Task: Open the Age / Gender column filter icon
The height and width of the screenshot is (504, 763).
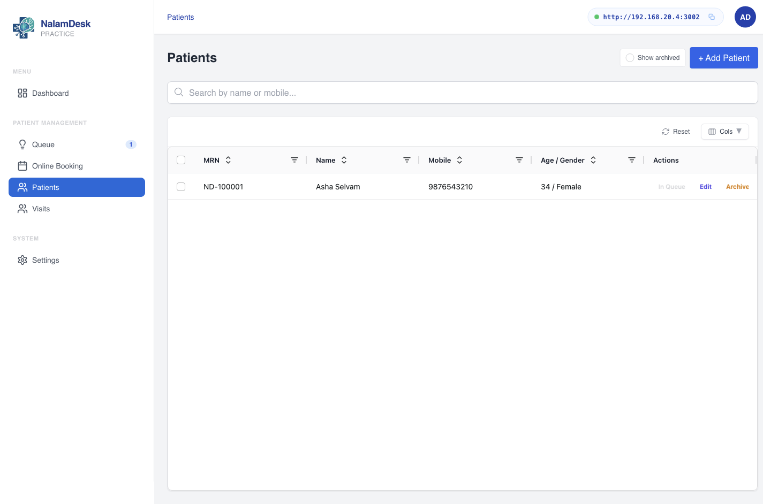Action: (632, 160)
